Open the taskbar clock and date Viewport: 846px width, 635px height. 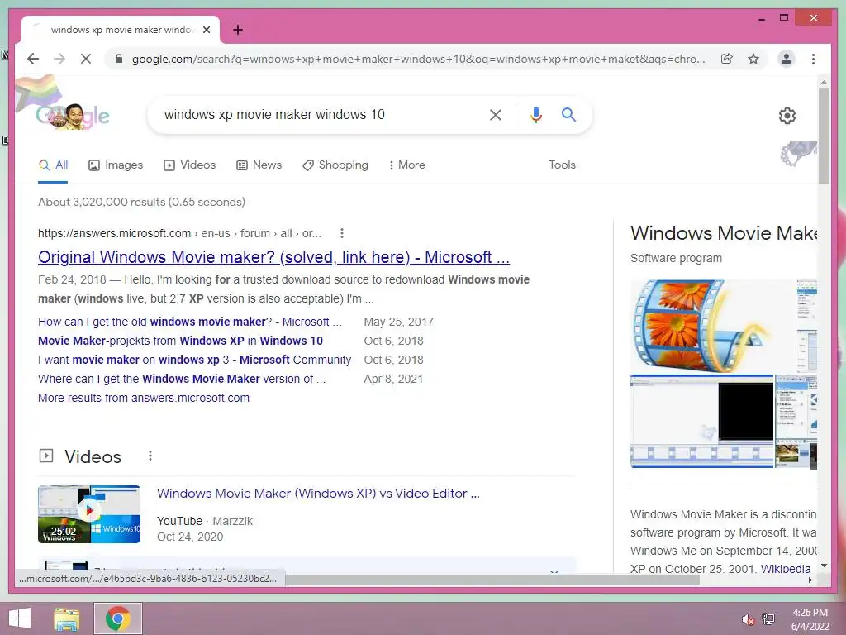click(x=810, y=619)
